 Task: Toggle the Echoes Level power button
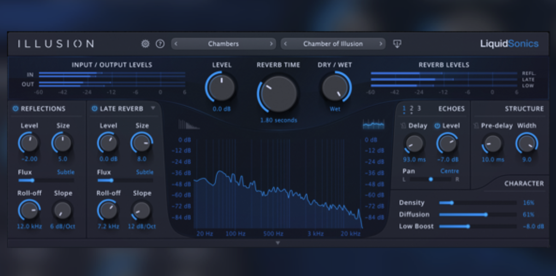[437, 126]
